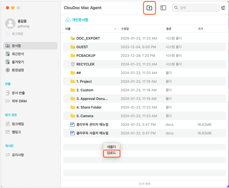Viewport: 229px width, 188px height.
Task: Click the 2023-12-29, 1:20 PM date cell
Action: [138, 56]
